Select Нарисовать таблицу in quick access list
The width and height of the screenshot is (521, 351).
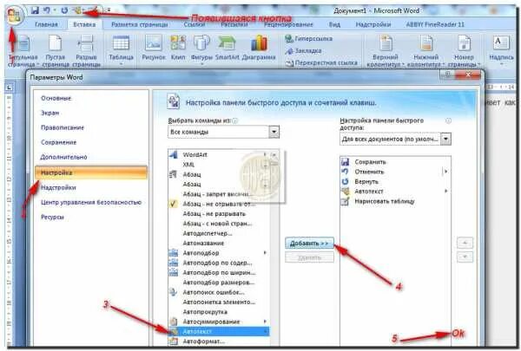(395, 201)
